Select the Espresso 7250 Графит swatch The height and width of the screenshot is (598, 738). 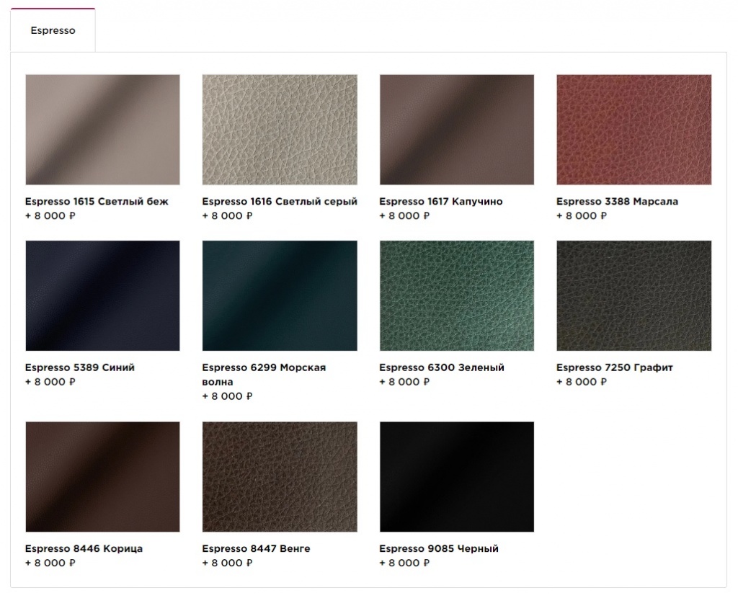click(x=634, y=295)
